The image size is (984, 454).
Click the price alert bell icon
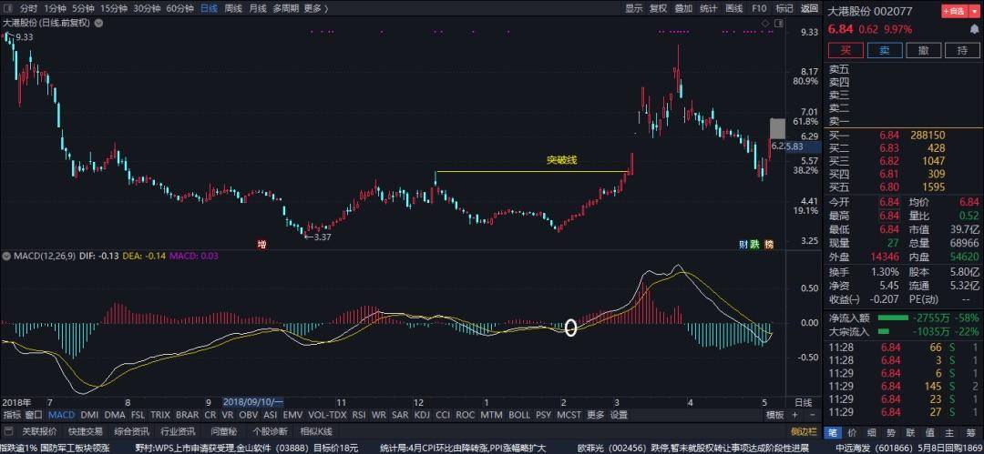point(974,29)
